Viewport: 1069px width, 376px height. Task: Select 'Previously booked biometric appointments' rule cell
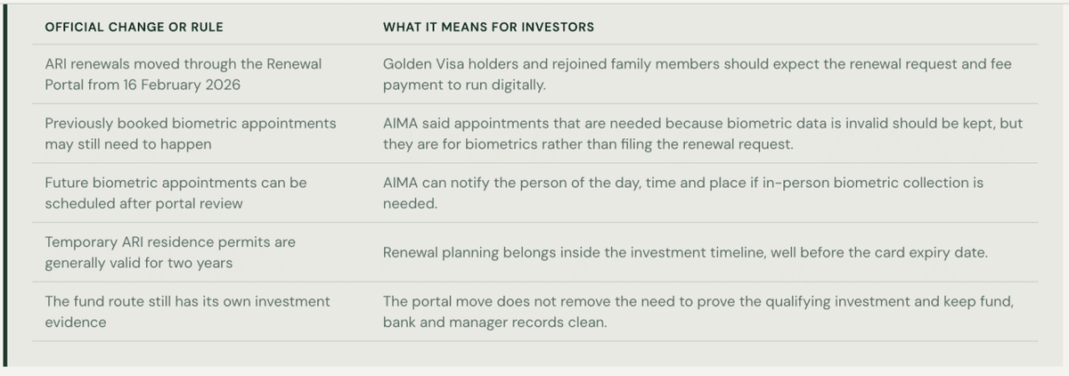tap(191, 133)
